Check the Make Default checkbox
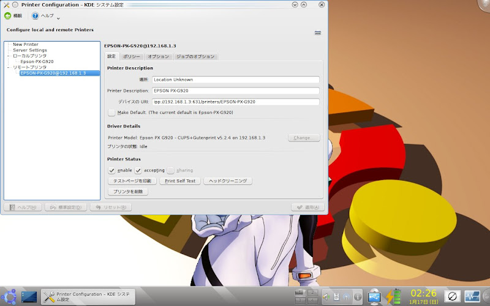Screen dimensions: 490x306 pos(111,113)
